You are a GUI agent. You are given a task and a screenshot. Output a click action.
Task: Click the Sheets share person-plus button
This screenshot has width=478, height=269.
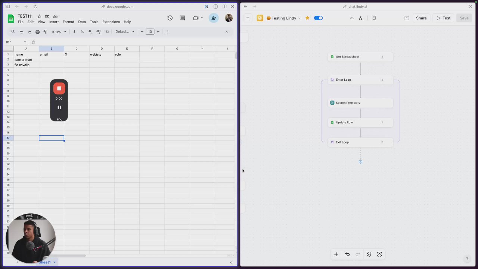(x=214, y=18)
